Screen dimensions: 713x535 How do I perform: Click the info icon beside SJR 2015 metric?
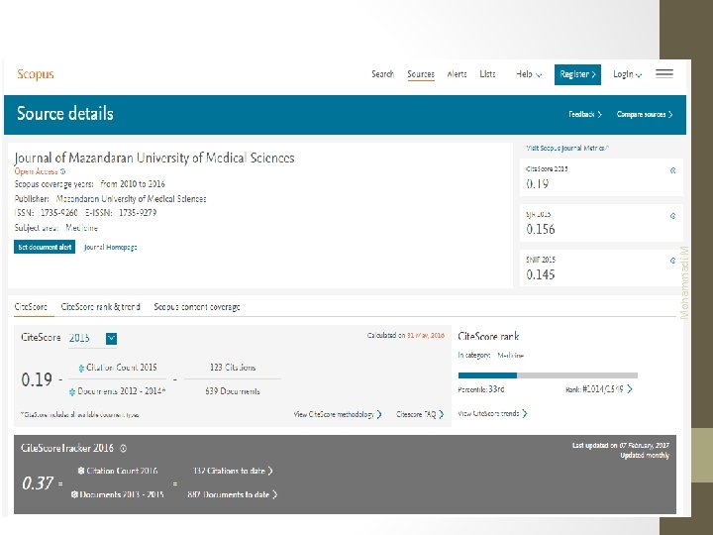point(673,216)
